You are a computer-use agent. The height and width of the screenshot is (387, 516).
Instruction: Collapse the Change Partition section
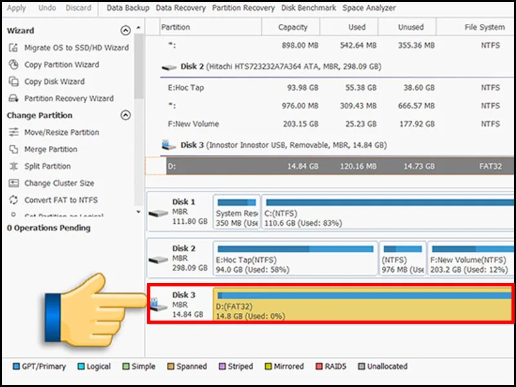tap(125, 115)
